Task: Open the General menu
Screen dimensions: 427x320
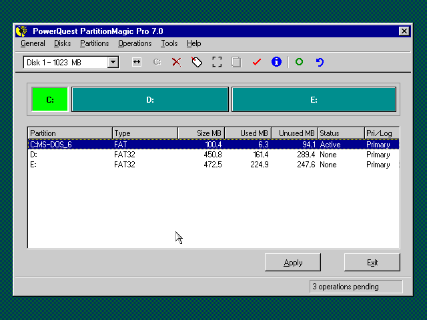Action: 33,43
